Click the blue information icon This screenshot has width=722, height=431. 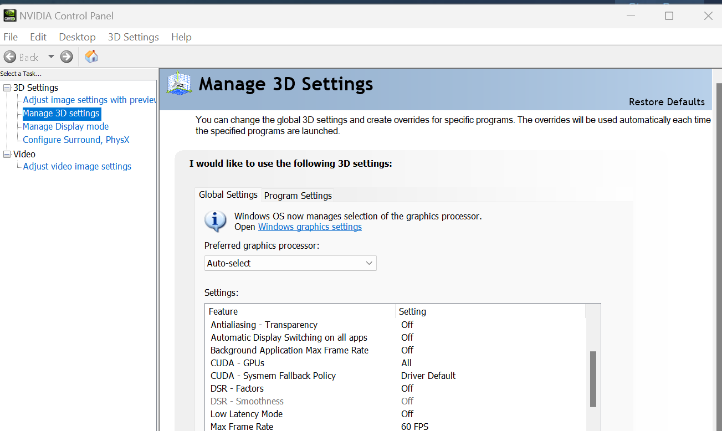(216, 221)
